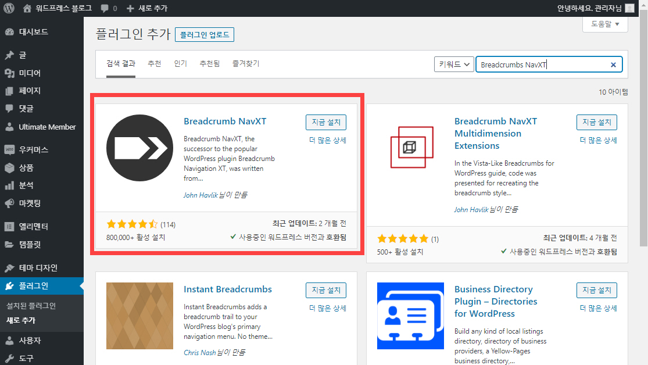This screenshot has width=648, height=365.
Task: Switch to the 인기 tab
Action: tap(181, 64)
